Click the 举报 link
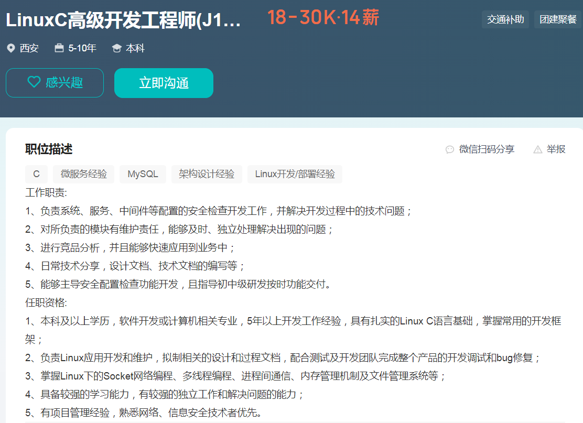The width and height of the screenshot is (583, 423). (556, 149)
